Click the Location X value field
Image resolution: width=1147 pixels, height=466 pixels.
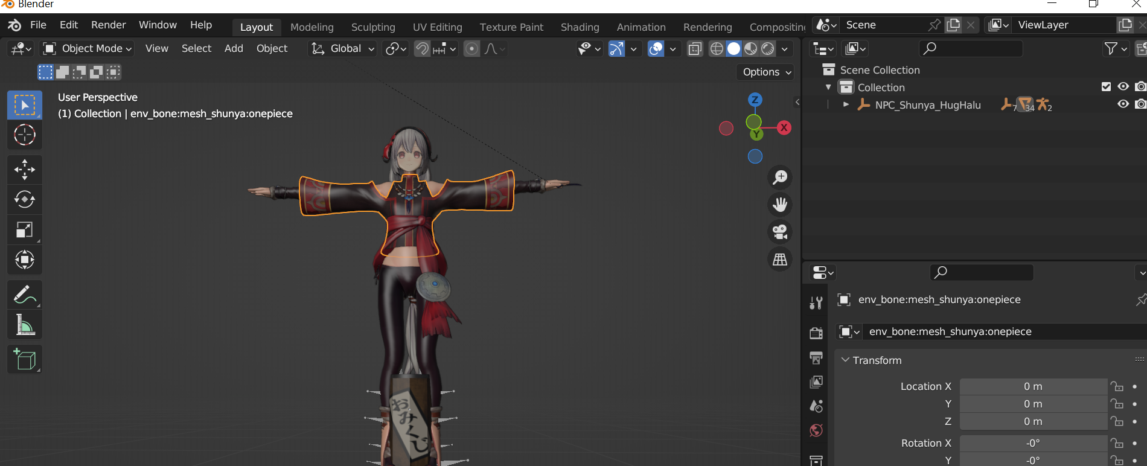click(x=1033, y=386)
